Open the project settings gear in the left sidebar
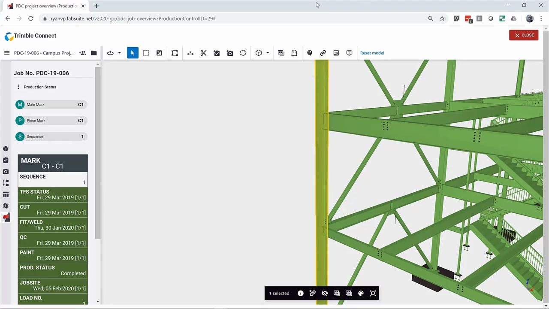 (6, 206)
